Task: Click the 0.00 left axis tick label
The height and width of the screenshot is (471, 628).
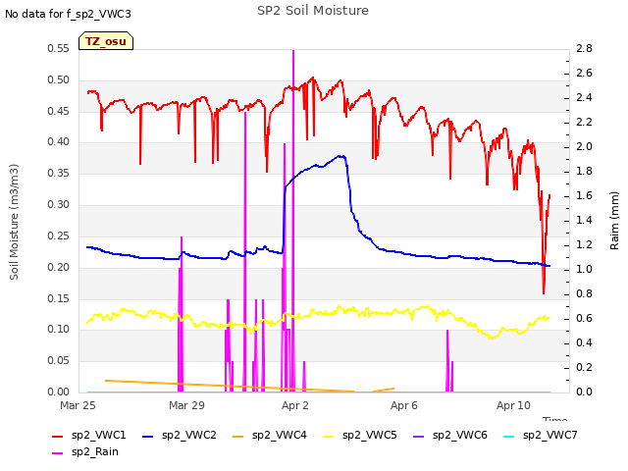Action: 59,392
